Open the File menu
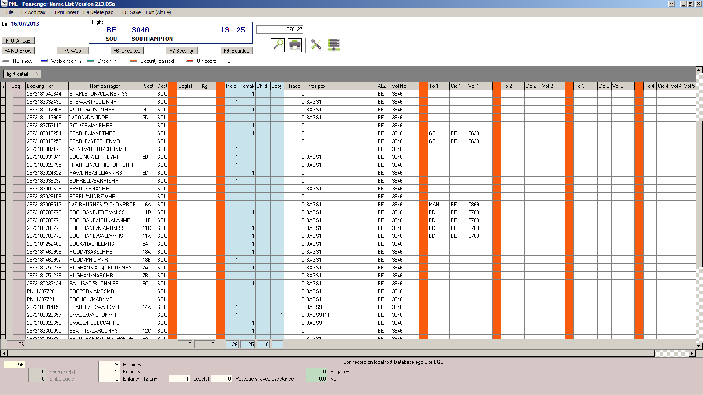 pyautogui.click(x=10, y=12)
